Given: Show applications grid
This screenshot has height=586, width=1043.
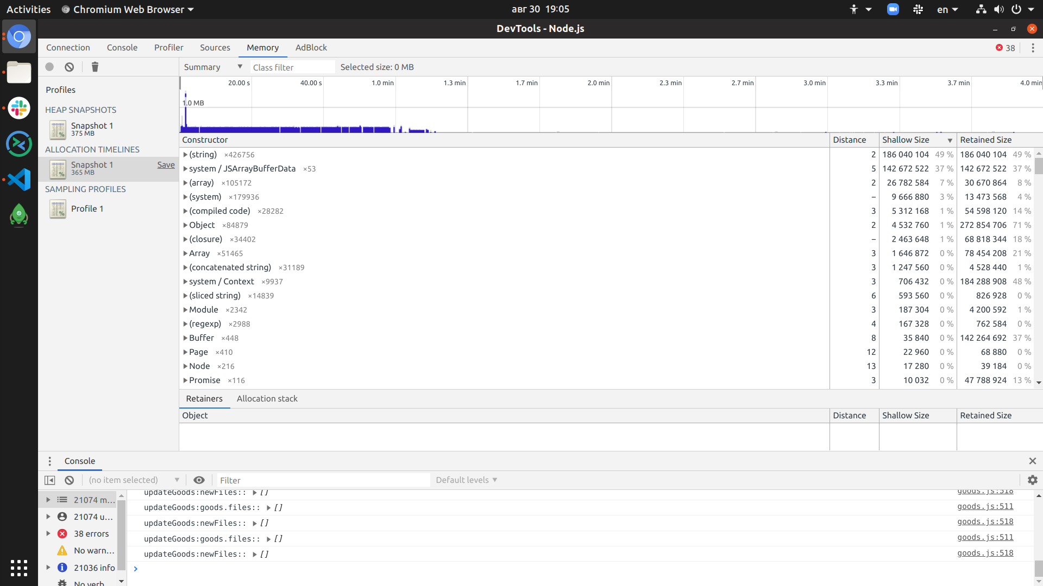Looking at the screenshot, I should tap(19, 568).
